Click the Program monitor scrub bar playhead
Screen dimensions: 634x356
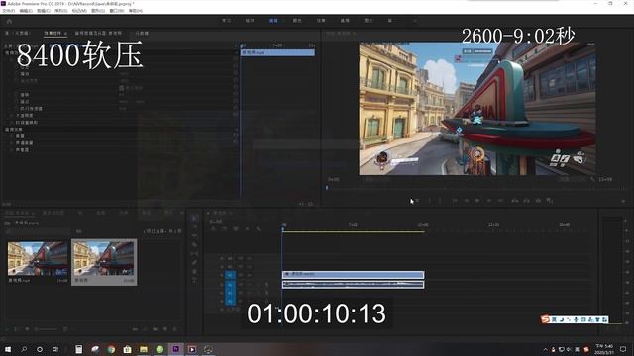[327, 188]
